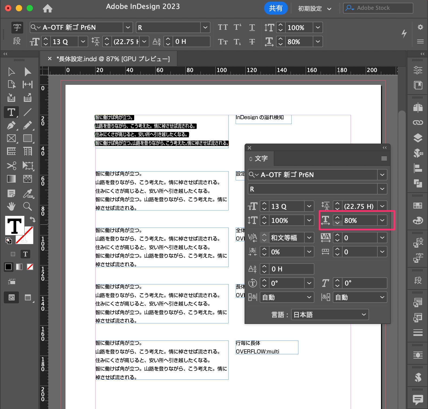The image size is (428, 409).
Task: Open control panel settings gear
Action: click(420, 27)
